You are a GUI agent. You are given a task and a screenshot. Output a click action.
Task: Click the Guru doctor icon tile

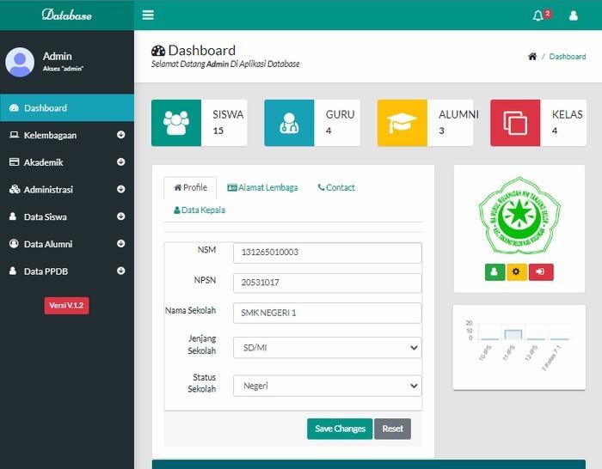click(289, 123)
